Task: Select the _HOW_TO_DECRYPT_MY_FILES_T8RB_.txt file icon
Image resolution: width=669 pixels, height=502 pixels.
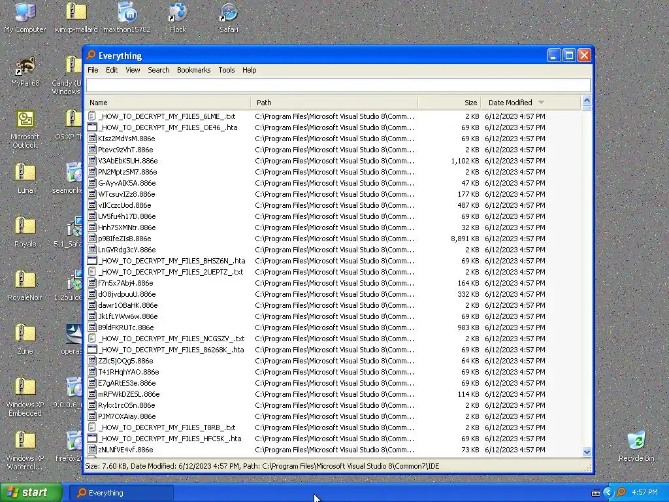Action: point(91,427)
